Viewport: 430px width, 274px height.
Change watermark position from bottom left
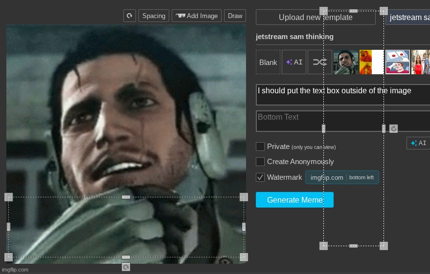click(x=362, y=177)
